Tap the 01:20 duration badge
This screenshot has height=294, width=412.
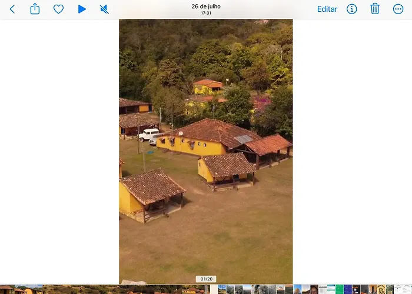pos(206,279)
